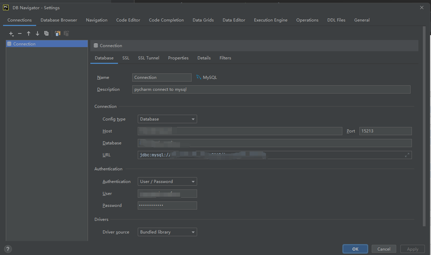Select the Properties sub-tab
Screen dimensions: 431x255
178,58
